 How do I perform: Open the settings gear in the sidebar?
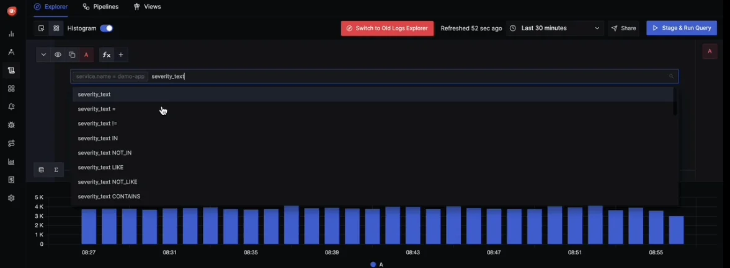pyautogui.click(x=11, y=198)
